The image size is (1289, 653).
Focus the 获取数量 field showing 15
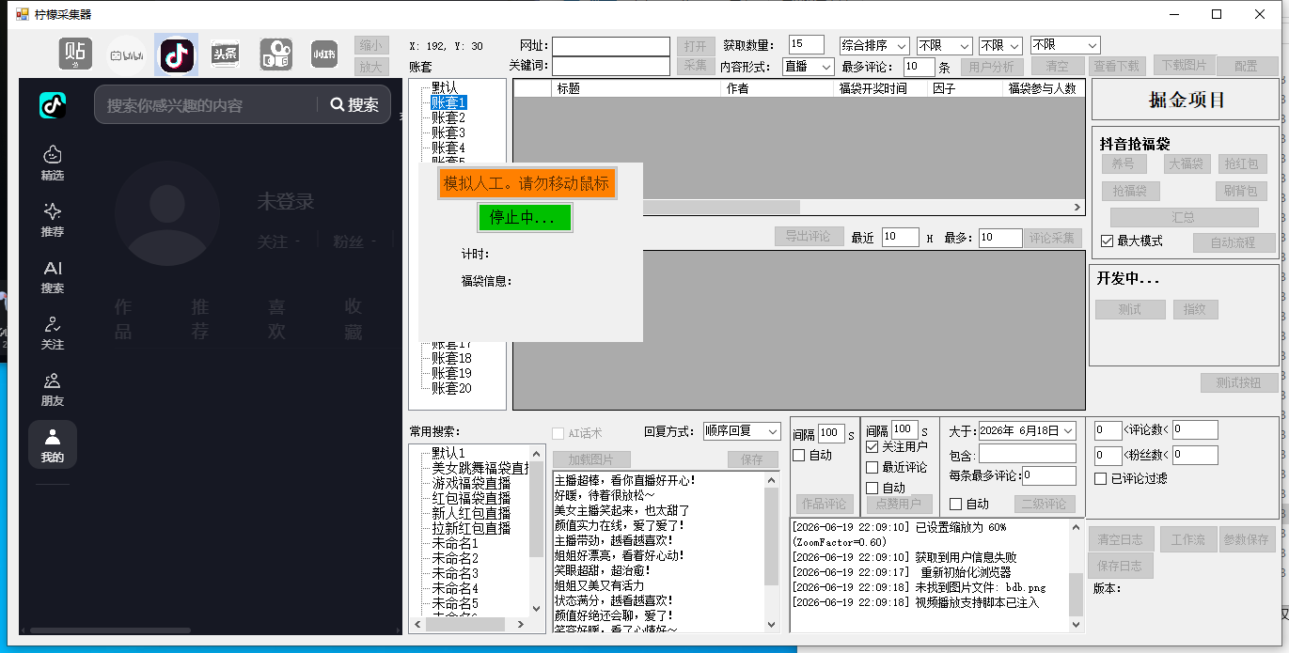(806, 44)
